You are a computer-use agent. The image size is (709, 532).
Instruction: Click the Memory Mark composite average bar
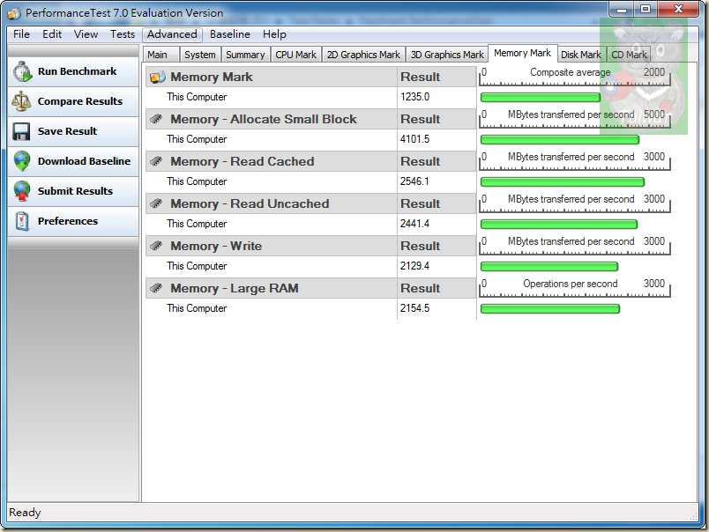pyautogui.click(x=540, y=98)
